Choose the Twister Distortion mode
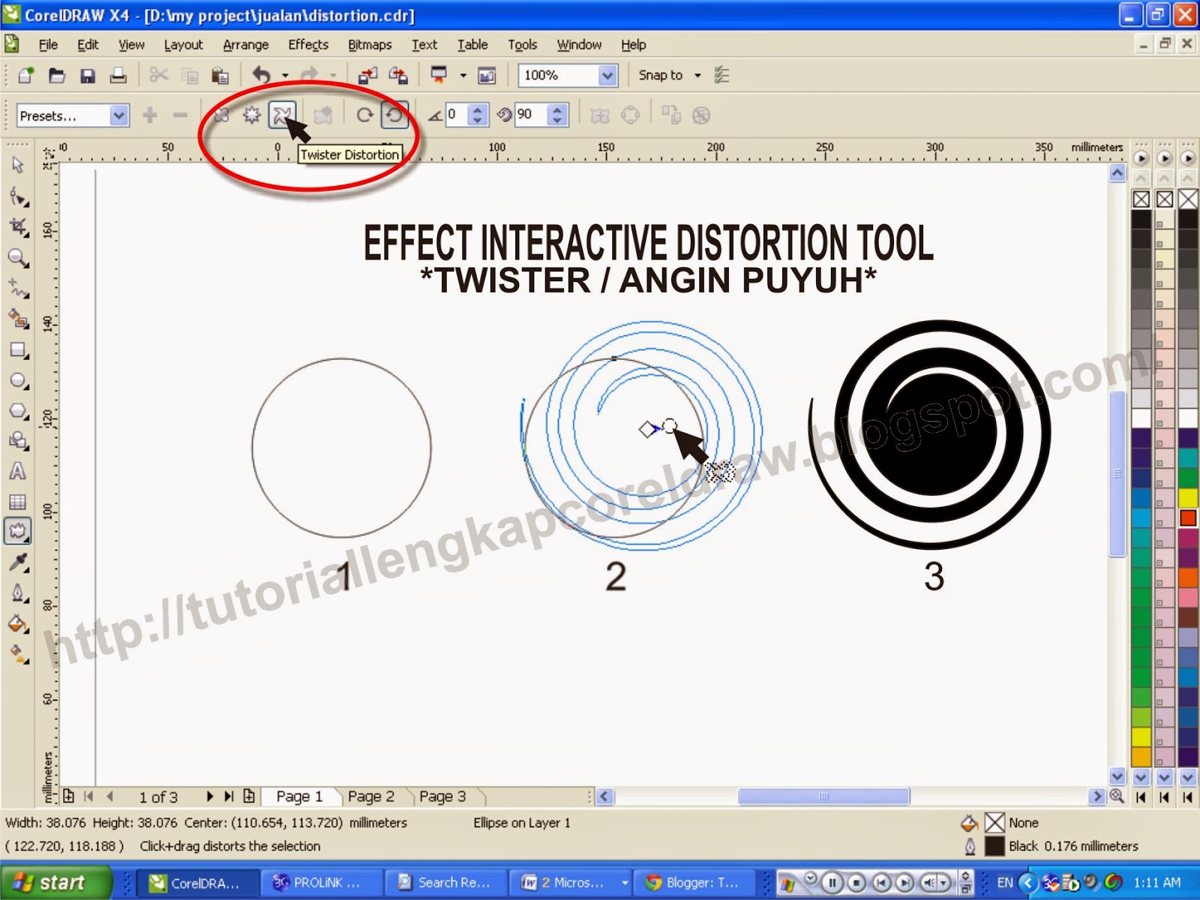Screen dimensions: 1200x900 (x=281, y=115)
